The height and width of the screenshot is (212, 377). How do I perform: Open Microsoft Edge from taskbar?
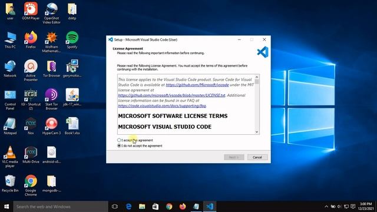click(x=128, y=207)
